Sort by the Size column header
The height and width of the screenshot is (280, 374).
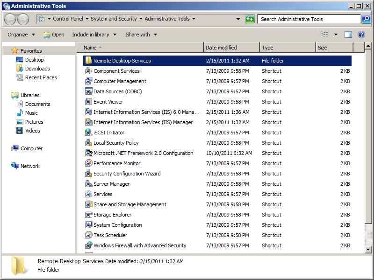coord(334,48)
